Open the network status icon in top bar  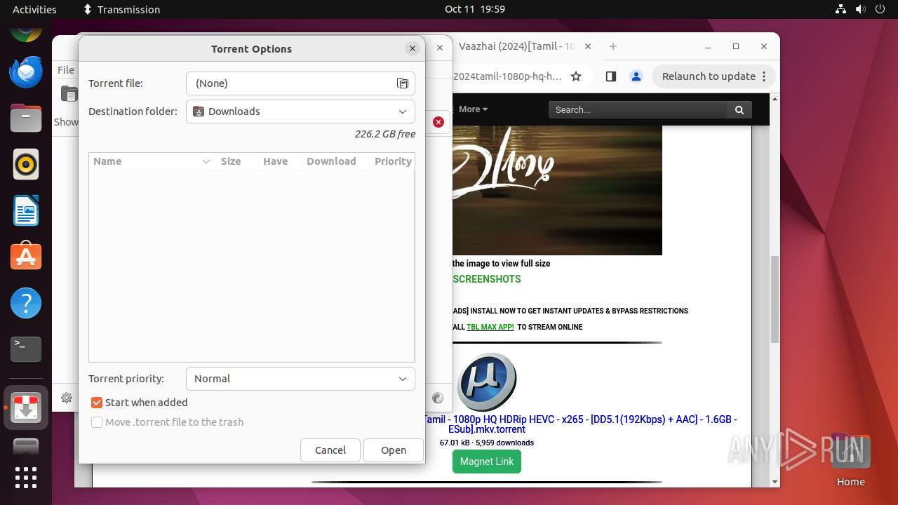click(841, 9)
